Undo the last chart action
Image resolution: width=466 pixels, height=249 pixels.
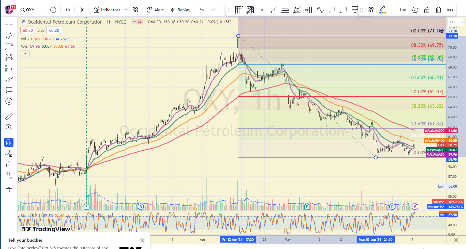(202, 10)
